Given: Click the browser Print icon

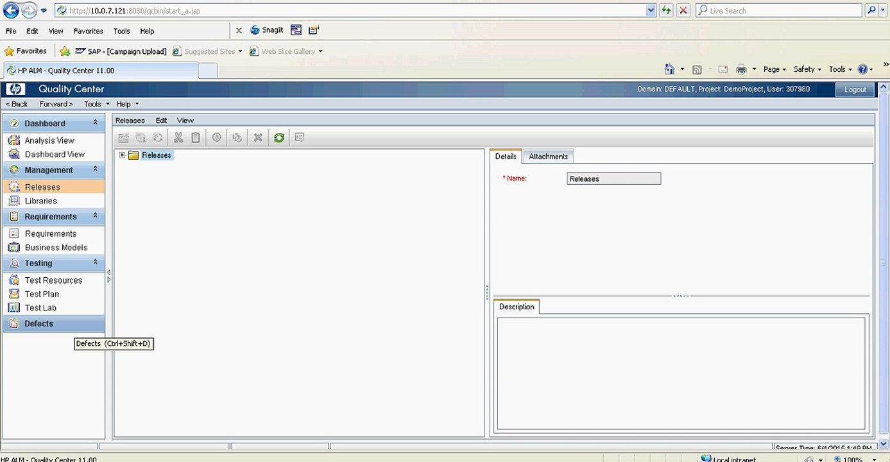Looking at the screenshot, I should pos(742,69).
